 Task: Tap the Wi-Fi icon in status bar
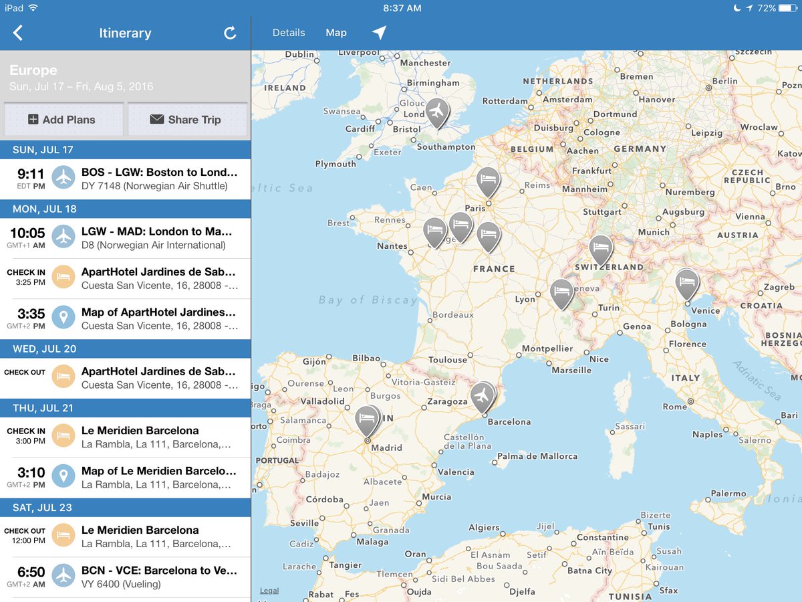click(33, 8)
